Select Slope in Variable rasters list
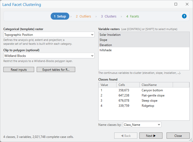Viewport: 193px width, 142px height. tap(144, 40)
